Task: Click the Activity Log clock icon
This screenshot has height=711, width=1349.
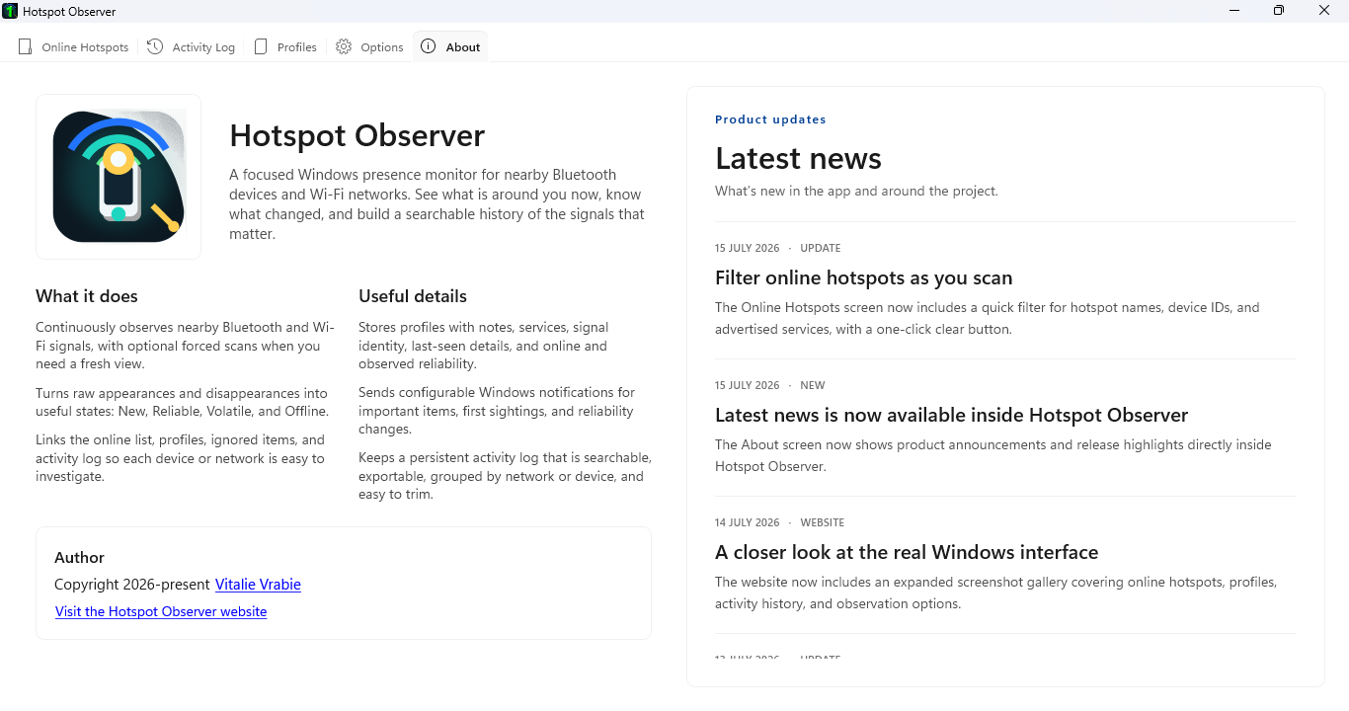Action: coord(155,46)
